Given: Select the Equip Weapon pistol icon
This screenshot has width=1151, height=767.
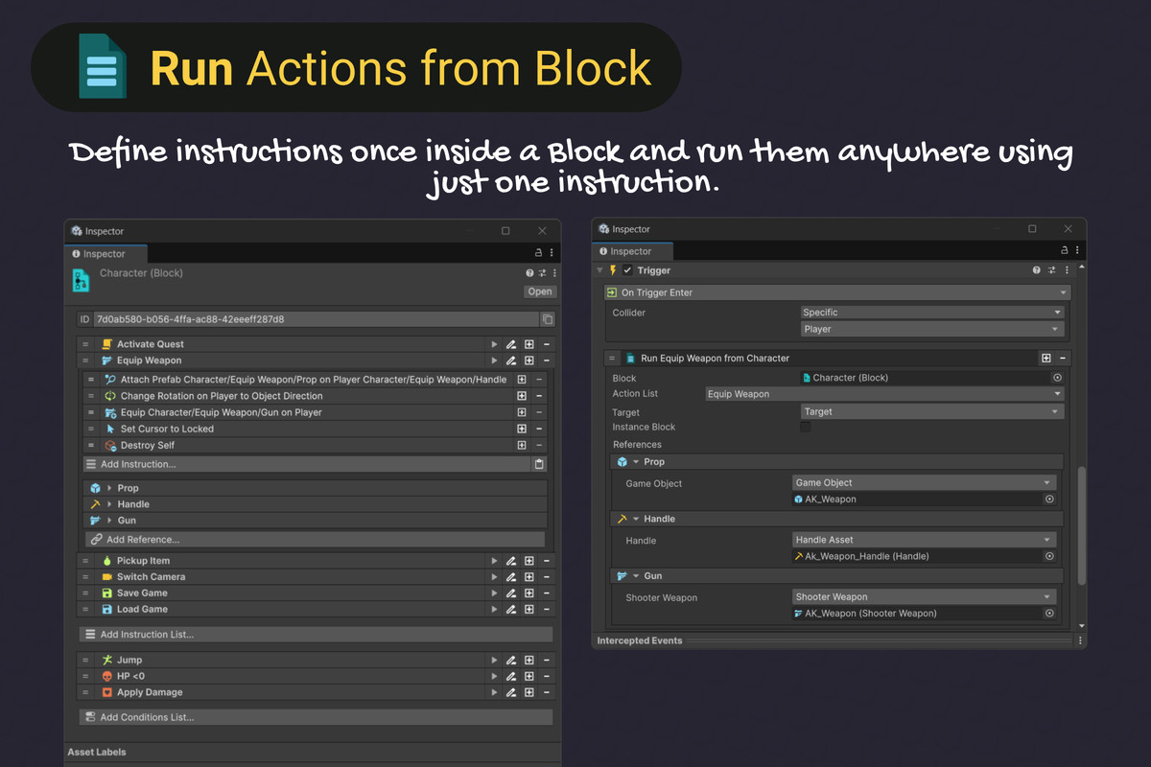Looking at the screenshot, I should pyautogui.click(x=105, y=360).
